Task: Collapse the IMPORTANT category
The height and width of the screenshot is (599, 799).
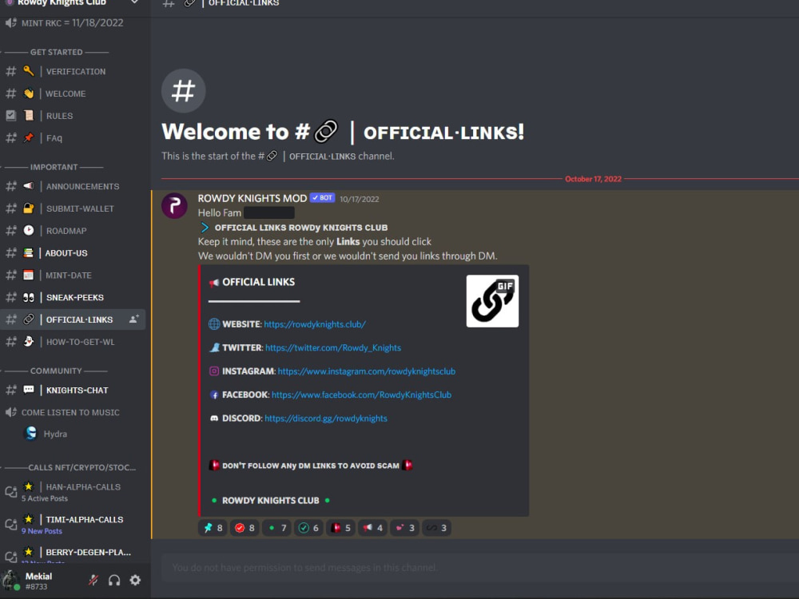Action: (54, 167)
